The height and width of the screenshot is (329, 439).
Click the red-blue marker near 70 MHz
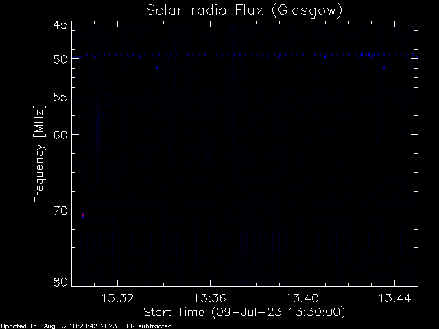pyautogui.click(x=83, y=215)
